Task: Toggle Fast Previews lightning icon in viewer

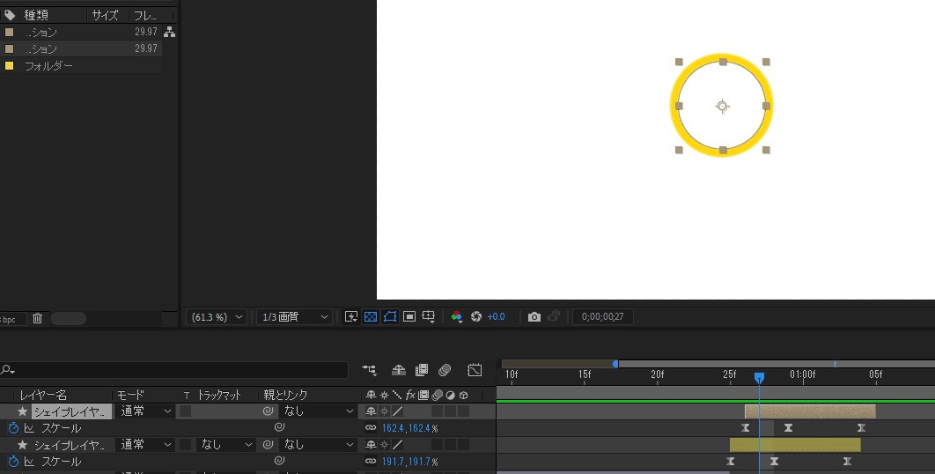Action: pyautogui.click(x=351, y=317)
